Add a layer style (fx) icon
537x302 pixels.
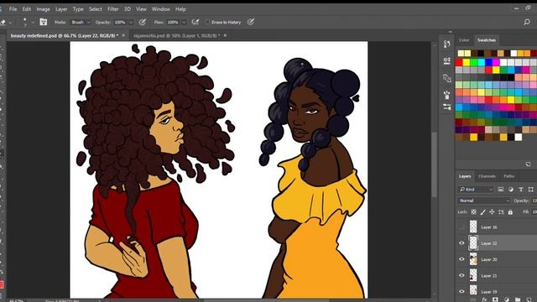click(484, 299)
